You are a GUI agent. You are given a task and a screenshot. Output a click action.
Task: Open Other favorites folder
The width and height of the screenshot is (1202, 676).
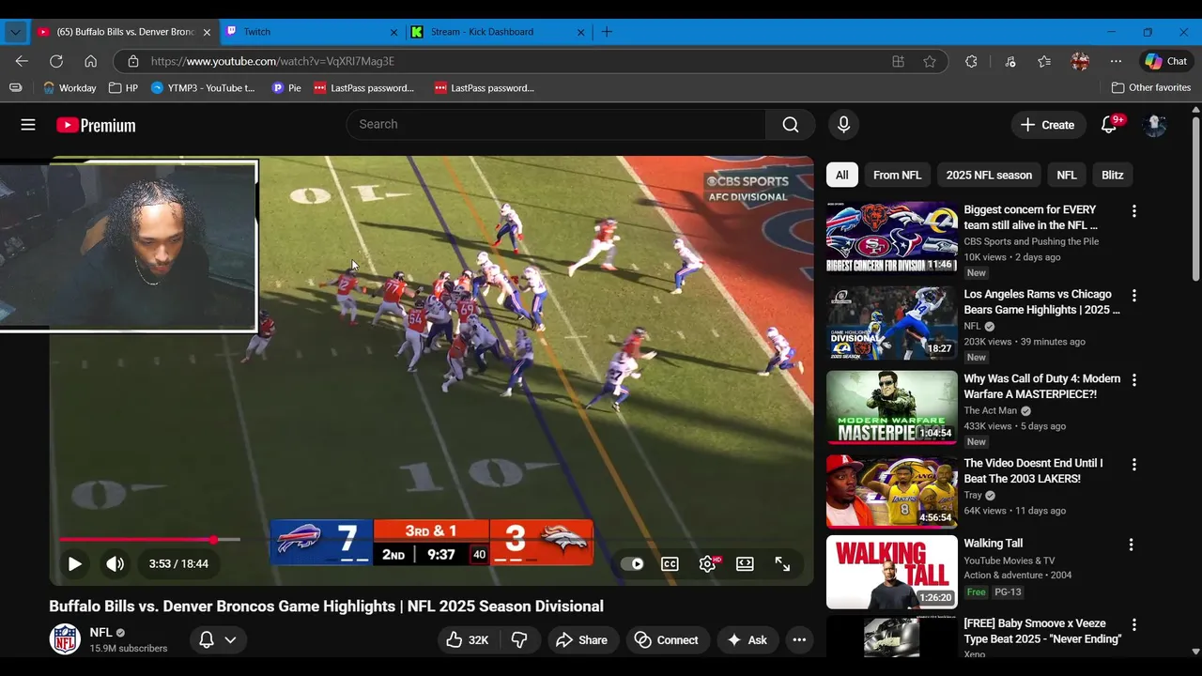[x=1150, y=87]
